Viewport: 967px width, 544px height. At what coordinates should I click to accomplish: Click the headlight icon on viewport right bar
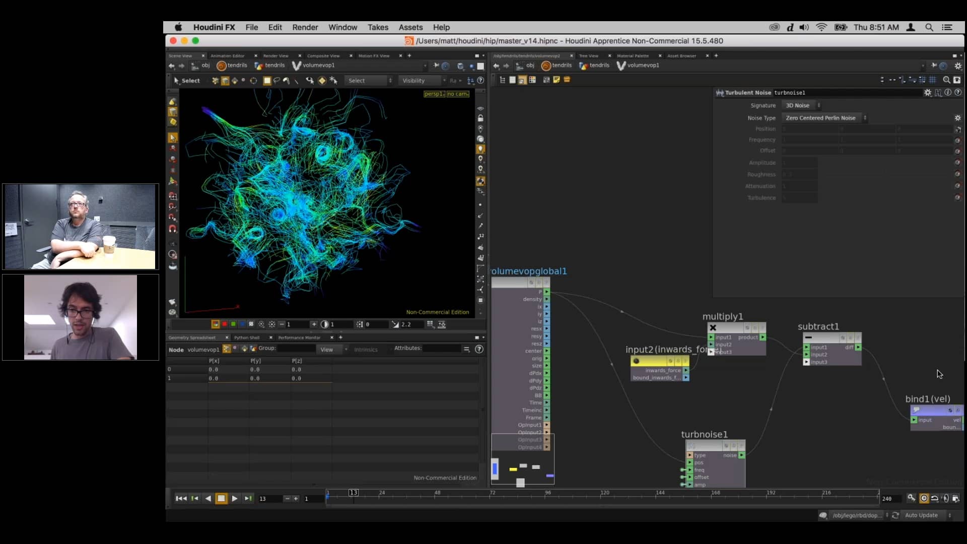(x=480, y=149)
